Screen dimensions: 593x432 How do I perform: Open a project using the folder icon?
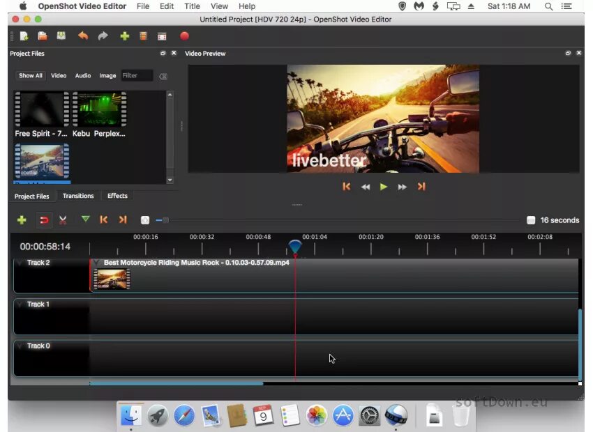43,36
